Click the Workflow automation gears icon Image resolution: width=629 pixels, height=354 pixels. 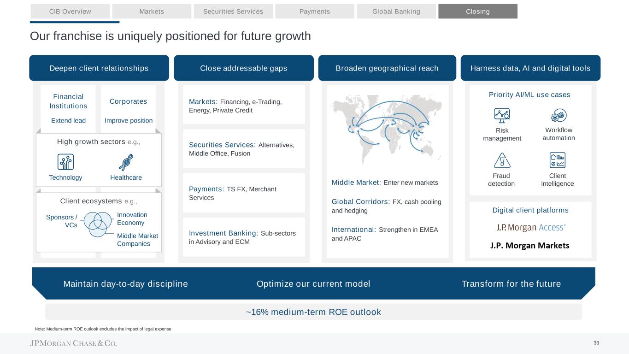click(x=558, y=116)
